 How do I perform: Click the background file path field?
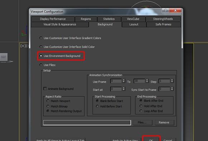87,122
